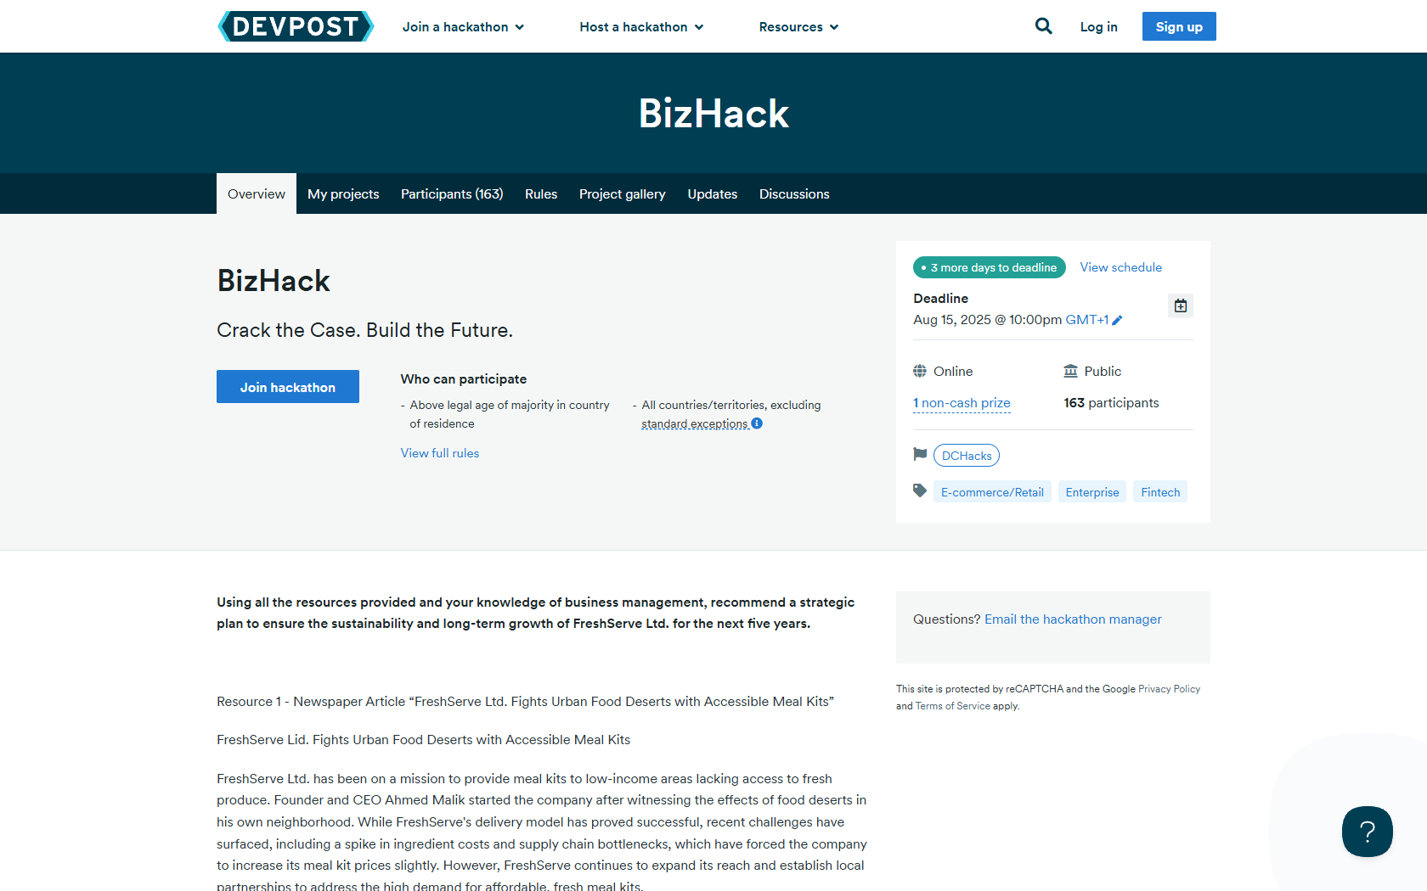The width and height of the screenshot is (1427, 891).
Task: Click the Join hackathon button
Action: point(288,387)
